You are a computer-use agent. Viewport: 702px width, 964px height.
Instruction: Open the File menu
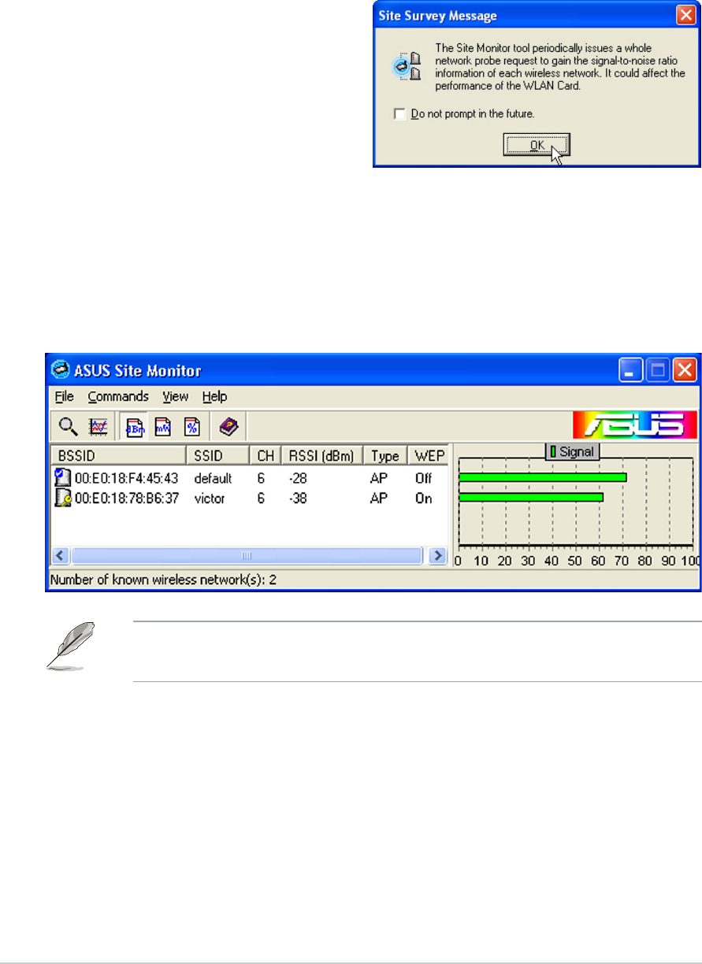coord(65,396)
